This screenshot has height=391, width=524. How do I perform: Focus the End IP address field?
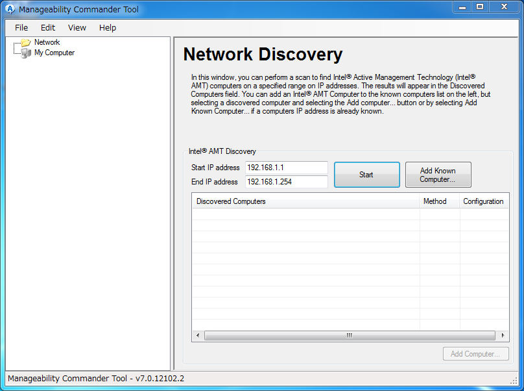(x=287, y=182)
